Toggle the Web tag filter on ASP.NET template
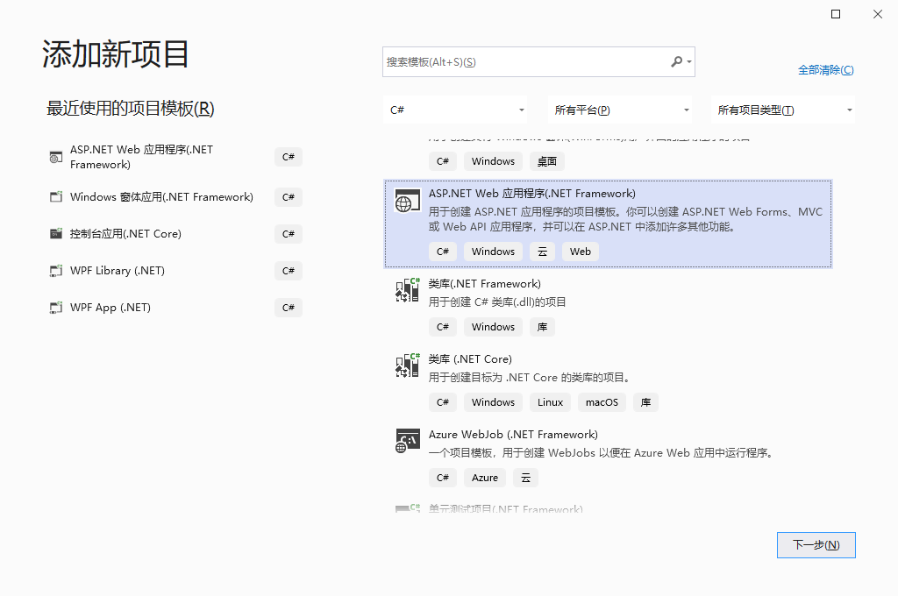Viewport: 898px width, 596px height. 580,252
